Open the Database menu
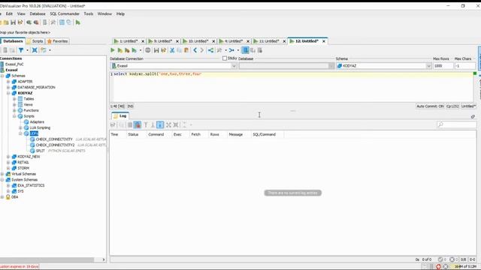This screenshot has height=270, width=481. (38, 13)
